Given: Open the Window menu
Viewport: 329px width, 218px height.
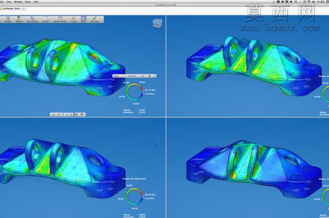Looking at the screenshot, I should (18, 1).
